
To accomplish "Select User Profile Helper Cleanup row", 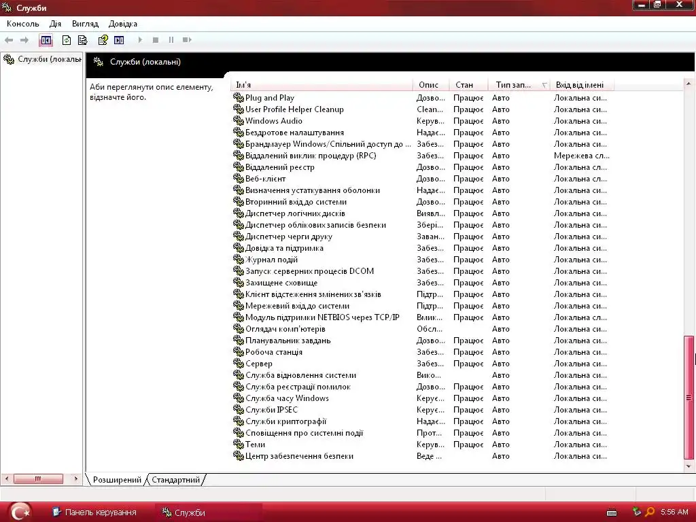I will click(423, 109).
